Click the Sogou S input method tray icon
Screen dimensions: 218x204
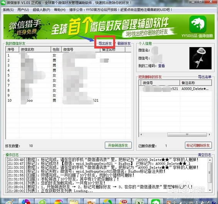[169, 202]
